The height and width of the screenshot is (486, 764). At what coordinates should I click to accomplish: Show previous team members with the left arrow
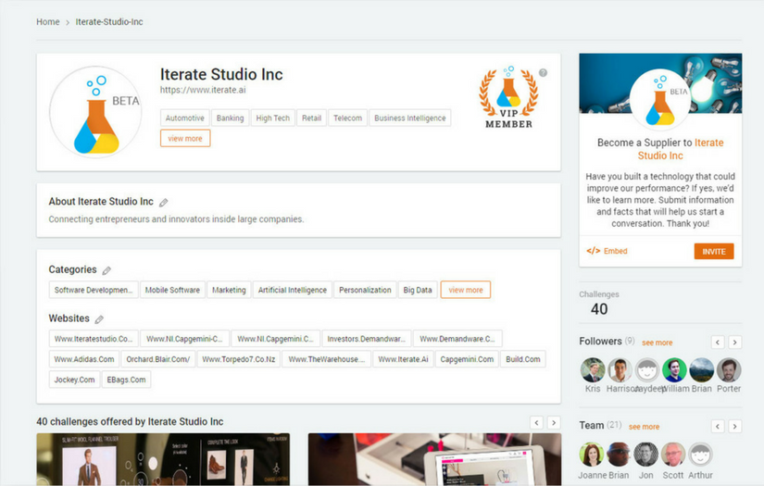(x=717, y=427)
